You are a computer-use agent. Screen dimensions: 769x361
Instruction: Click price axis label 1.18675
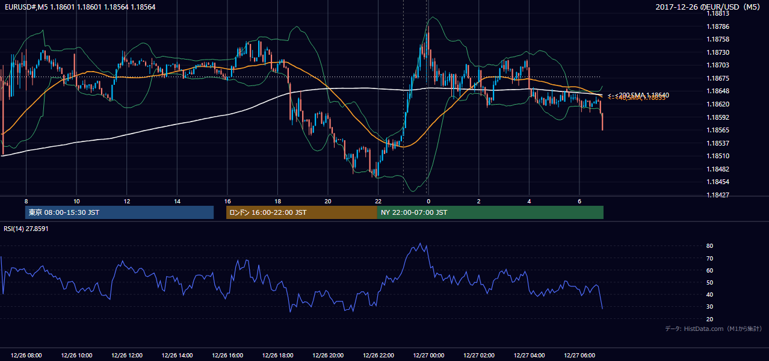pyautogui.click(x=718, y=78)
